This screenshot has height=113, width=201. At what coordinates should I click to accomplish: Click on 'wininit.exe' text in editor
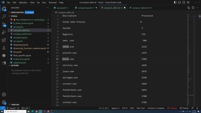[x=69, y=53]
